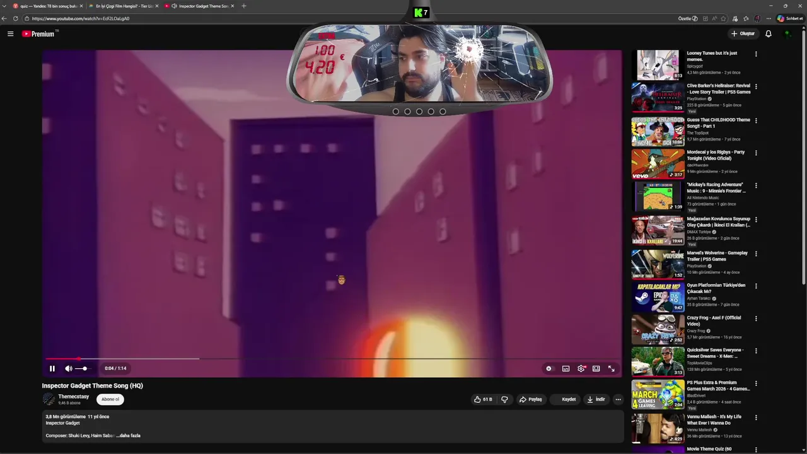Screen dimensions: 807x454
Task: Click the Oluştur create button
Action: [x=743, y=34]
